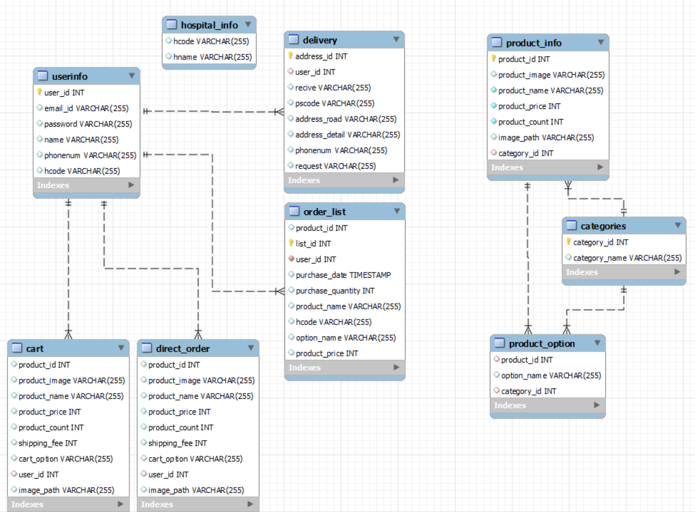Collapse the userinfo table with header arrow

(x=132, y=76)
